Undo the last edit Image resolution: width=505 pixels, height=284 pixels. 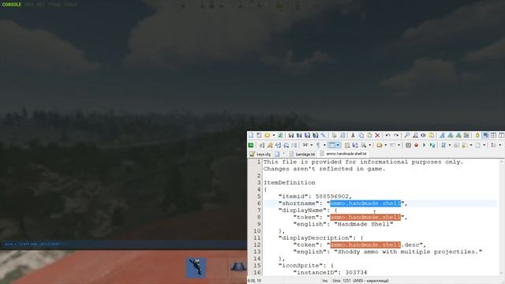387,135
